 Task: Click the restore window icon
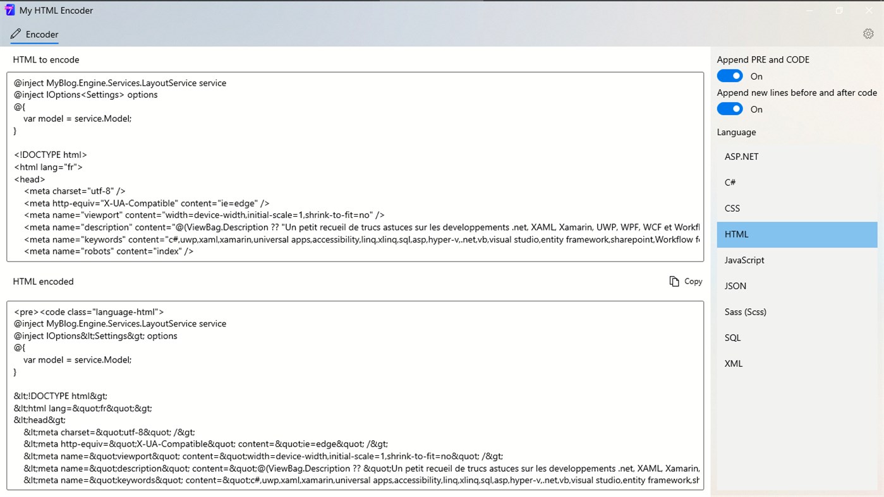coord(839,10)
